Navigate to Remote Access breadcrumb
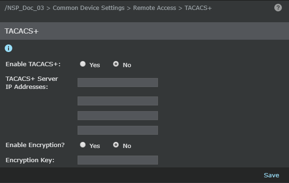 click(155, 8)
